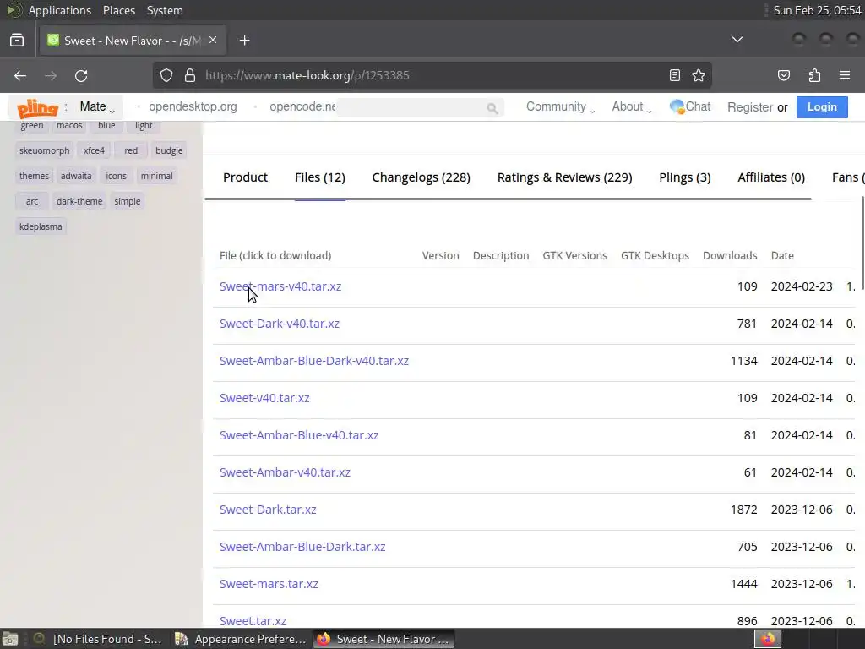Open the Extensions puzzle icon
The height and width of the screenshot is (649, 865).
pyautogui.click(x=814, y=75)
